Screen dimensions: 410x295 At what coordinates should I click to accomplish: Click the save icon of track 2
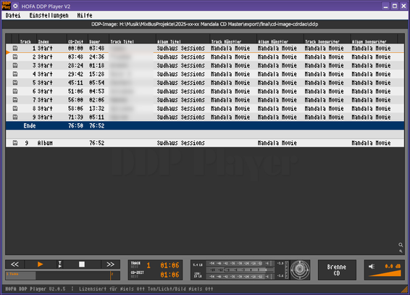pyautogui.click(x=15, y=57)
